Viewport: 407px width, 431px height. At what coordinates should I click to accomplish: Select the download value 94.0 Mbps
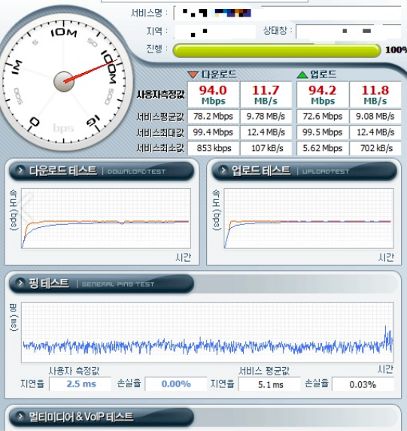click(214, 95)
